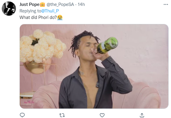
Task: Click the green bottle in the photo
Action: [x=107, y=45]
